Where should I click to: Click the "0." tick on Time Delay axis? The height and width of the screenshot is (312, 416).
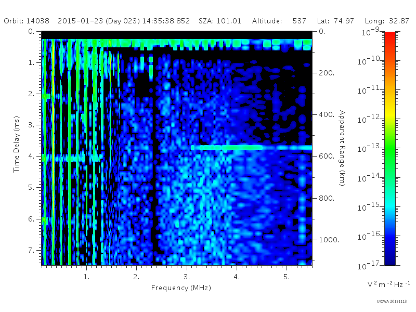(31, 31)
